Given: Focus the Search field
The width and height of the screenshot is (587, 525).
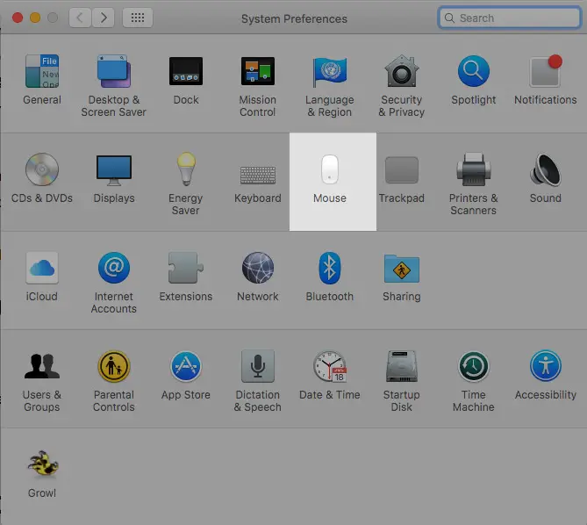Looking at the screenshot, I should pyautogui.click(x=509, y=18).
